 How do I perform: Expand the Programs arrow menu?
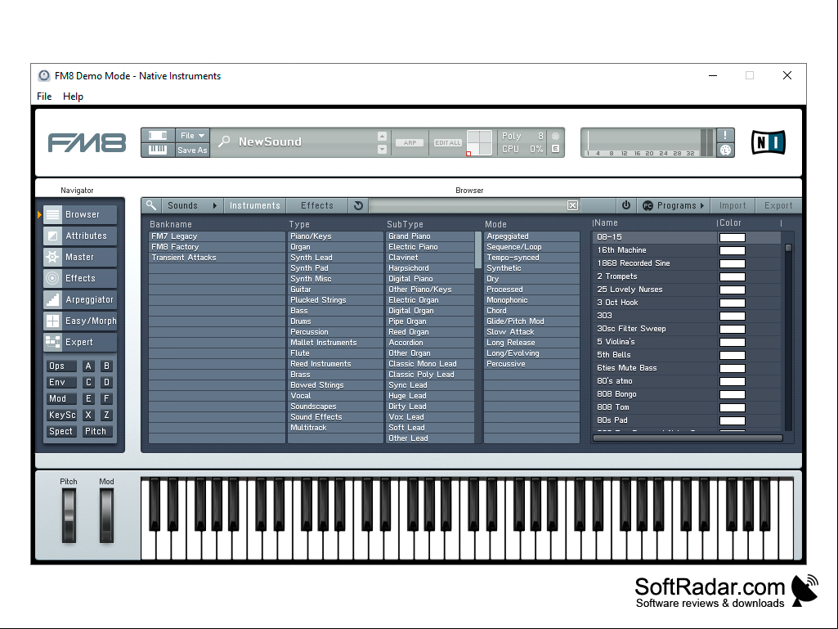pyautogui.click(x=701, y=205)
